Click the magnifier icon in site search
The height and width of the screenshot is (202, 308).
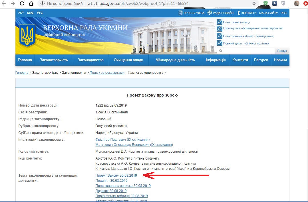click(x=221, y=51)
